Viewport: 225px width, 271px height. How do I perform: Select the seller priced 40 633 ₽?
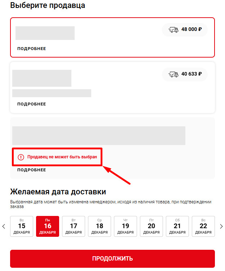click(x=112, y=87)
